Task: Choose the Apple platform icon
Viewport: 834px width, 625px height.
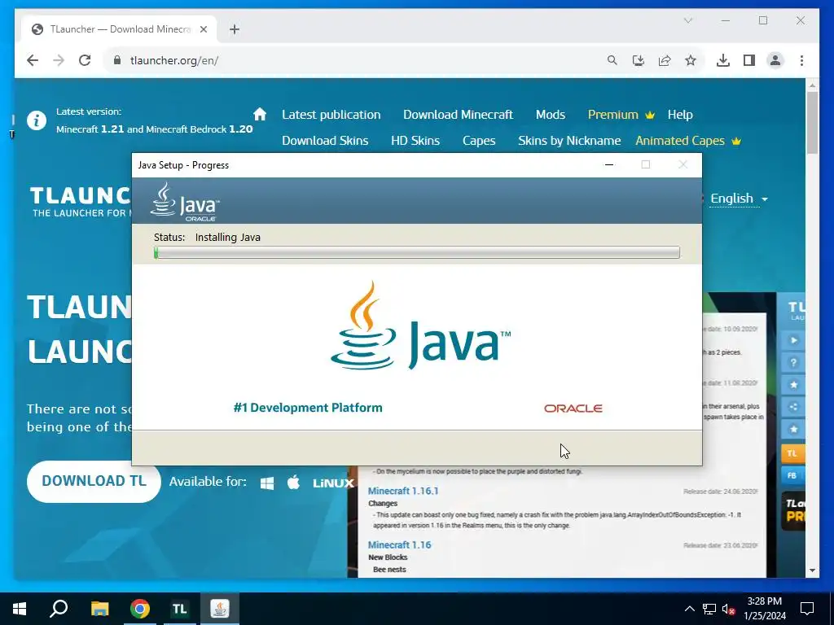Action: click(293, 482)
